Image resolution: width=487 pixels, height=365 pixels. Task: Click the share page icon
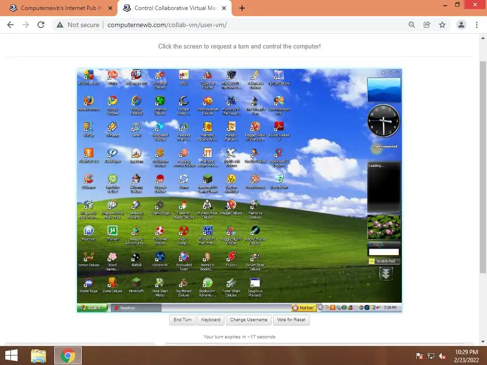pos(427,25)
